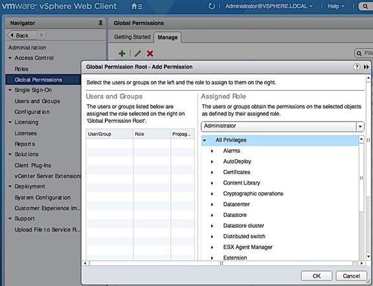This screenshot has width=373, height=286.
Task: Open Client Plug-Ins in Navigator
Action: coord(33,165)
